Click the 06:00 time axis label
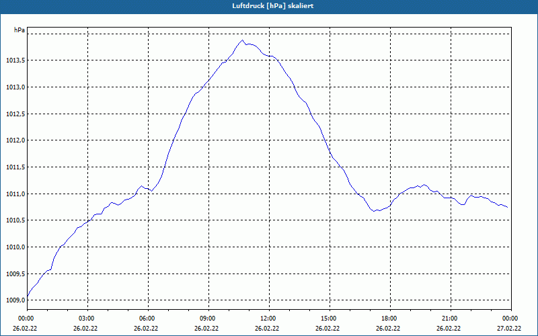The image size is (538, 336). click(148, 319)
